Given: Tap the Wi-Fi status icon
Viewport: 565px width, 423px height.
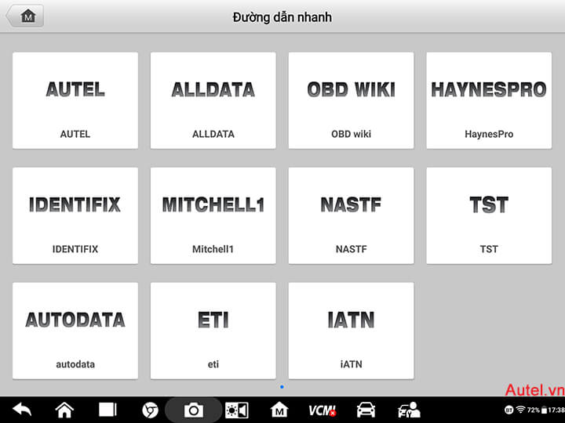Looking at the screenshot, I should (x=521, y=410).
